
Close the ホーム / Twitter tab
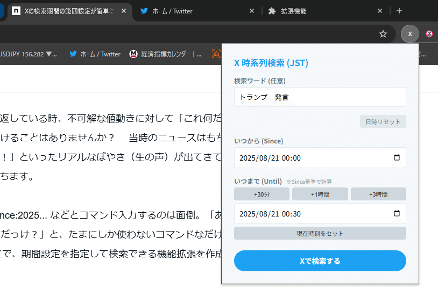(x=252, y=11)
